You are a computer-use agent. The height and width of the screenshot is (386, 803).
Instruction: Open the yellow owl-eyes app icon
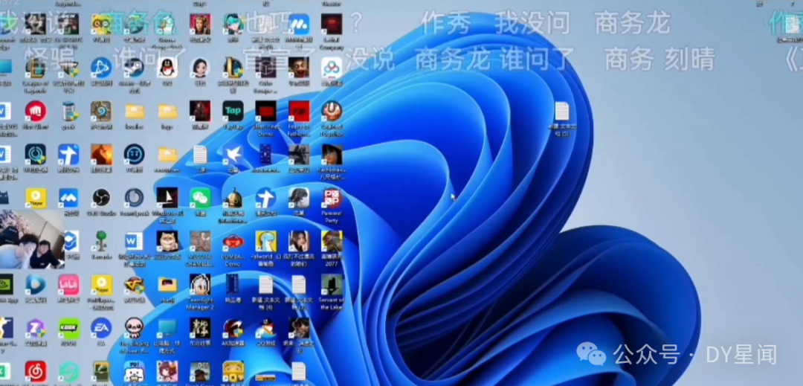(101, 24)
